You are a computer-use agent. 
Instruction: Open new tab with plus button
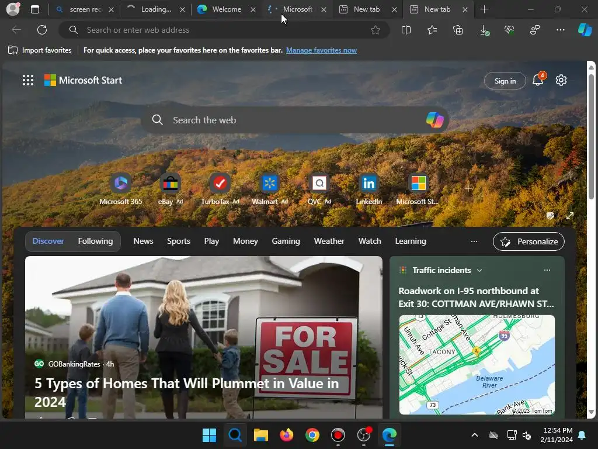pyautogui.click(x=484, y=9)
